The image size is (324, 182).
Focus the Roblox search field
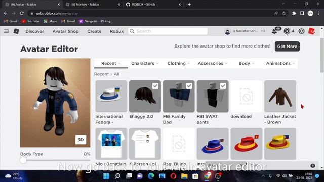(x=168, y=31)
